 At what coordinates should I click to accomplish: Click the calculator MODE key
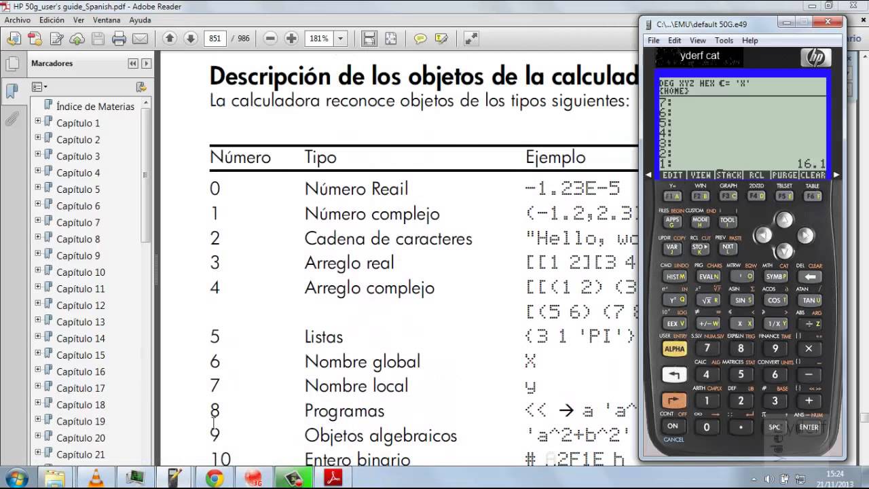700,220
